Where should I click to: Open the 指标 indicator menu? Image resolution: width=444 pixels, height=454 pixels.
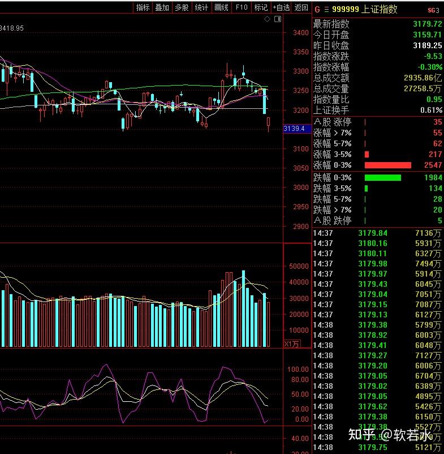tap(143, 7)
